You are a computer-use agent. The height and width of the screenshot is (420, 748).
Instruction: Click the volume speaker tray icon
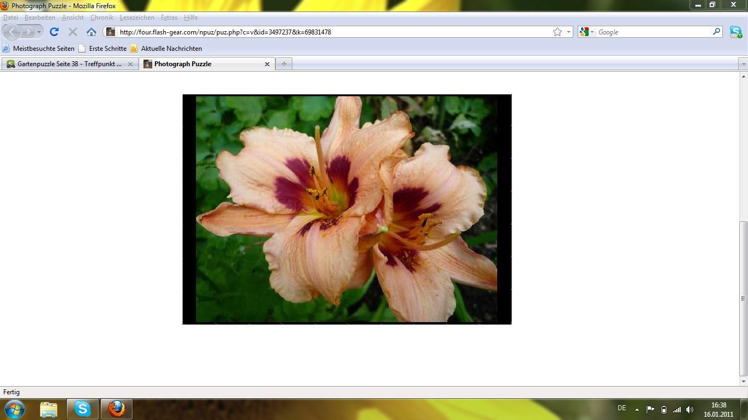pos(689,409)
